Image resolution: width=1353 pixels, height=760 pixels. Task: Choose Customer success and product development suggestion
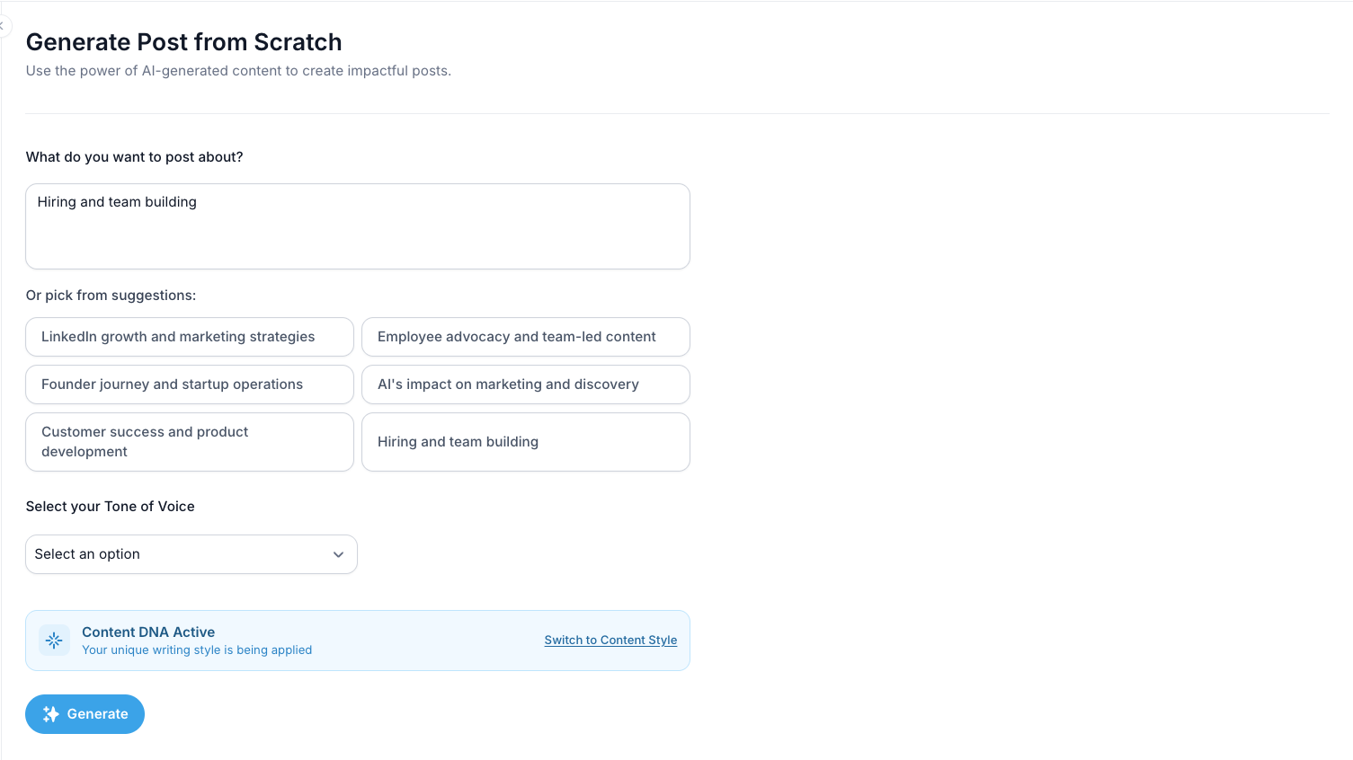click(x=190, y=442)
